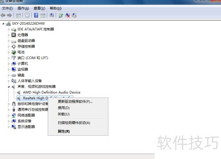Select the 处理器 tree item

(23, 35)
